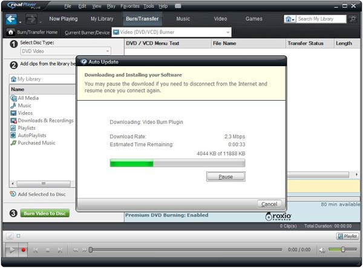The image size is (363, 268).
Task: Open the Play menu
Action: (x=111, y=6)
